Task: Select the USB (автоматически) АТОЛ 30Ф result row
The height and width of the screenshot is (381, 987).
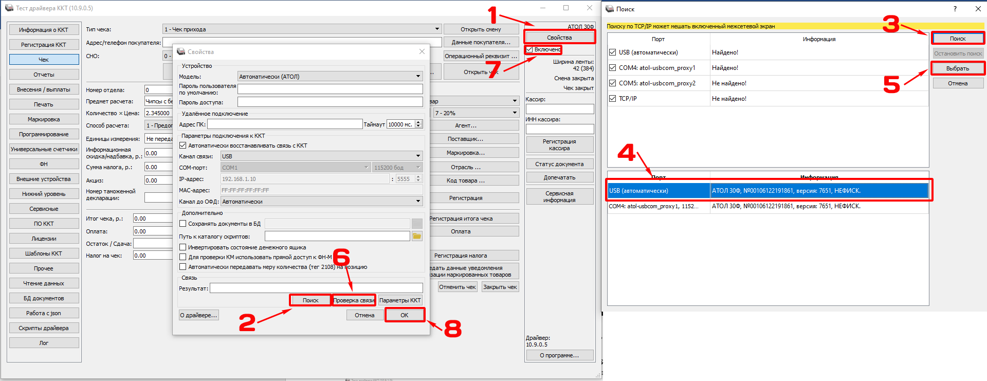Action: coord(768,191)
